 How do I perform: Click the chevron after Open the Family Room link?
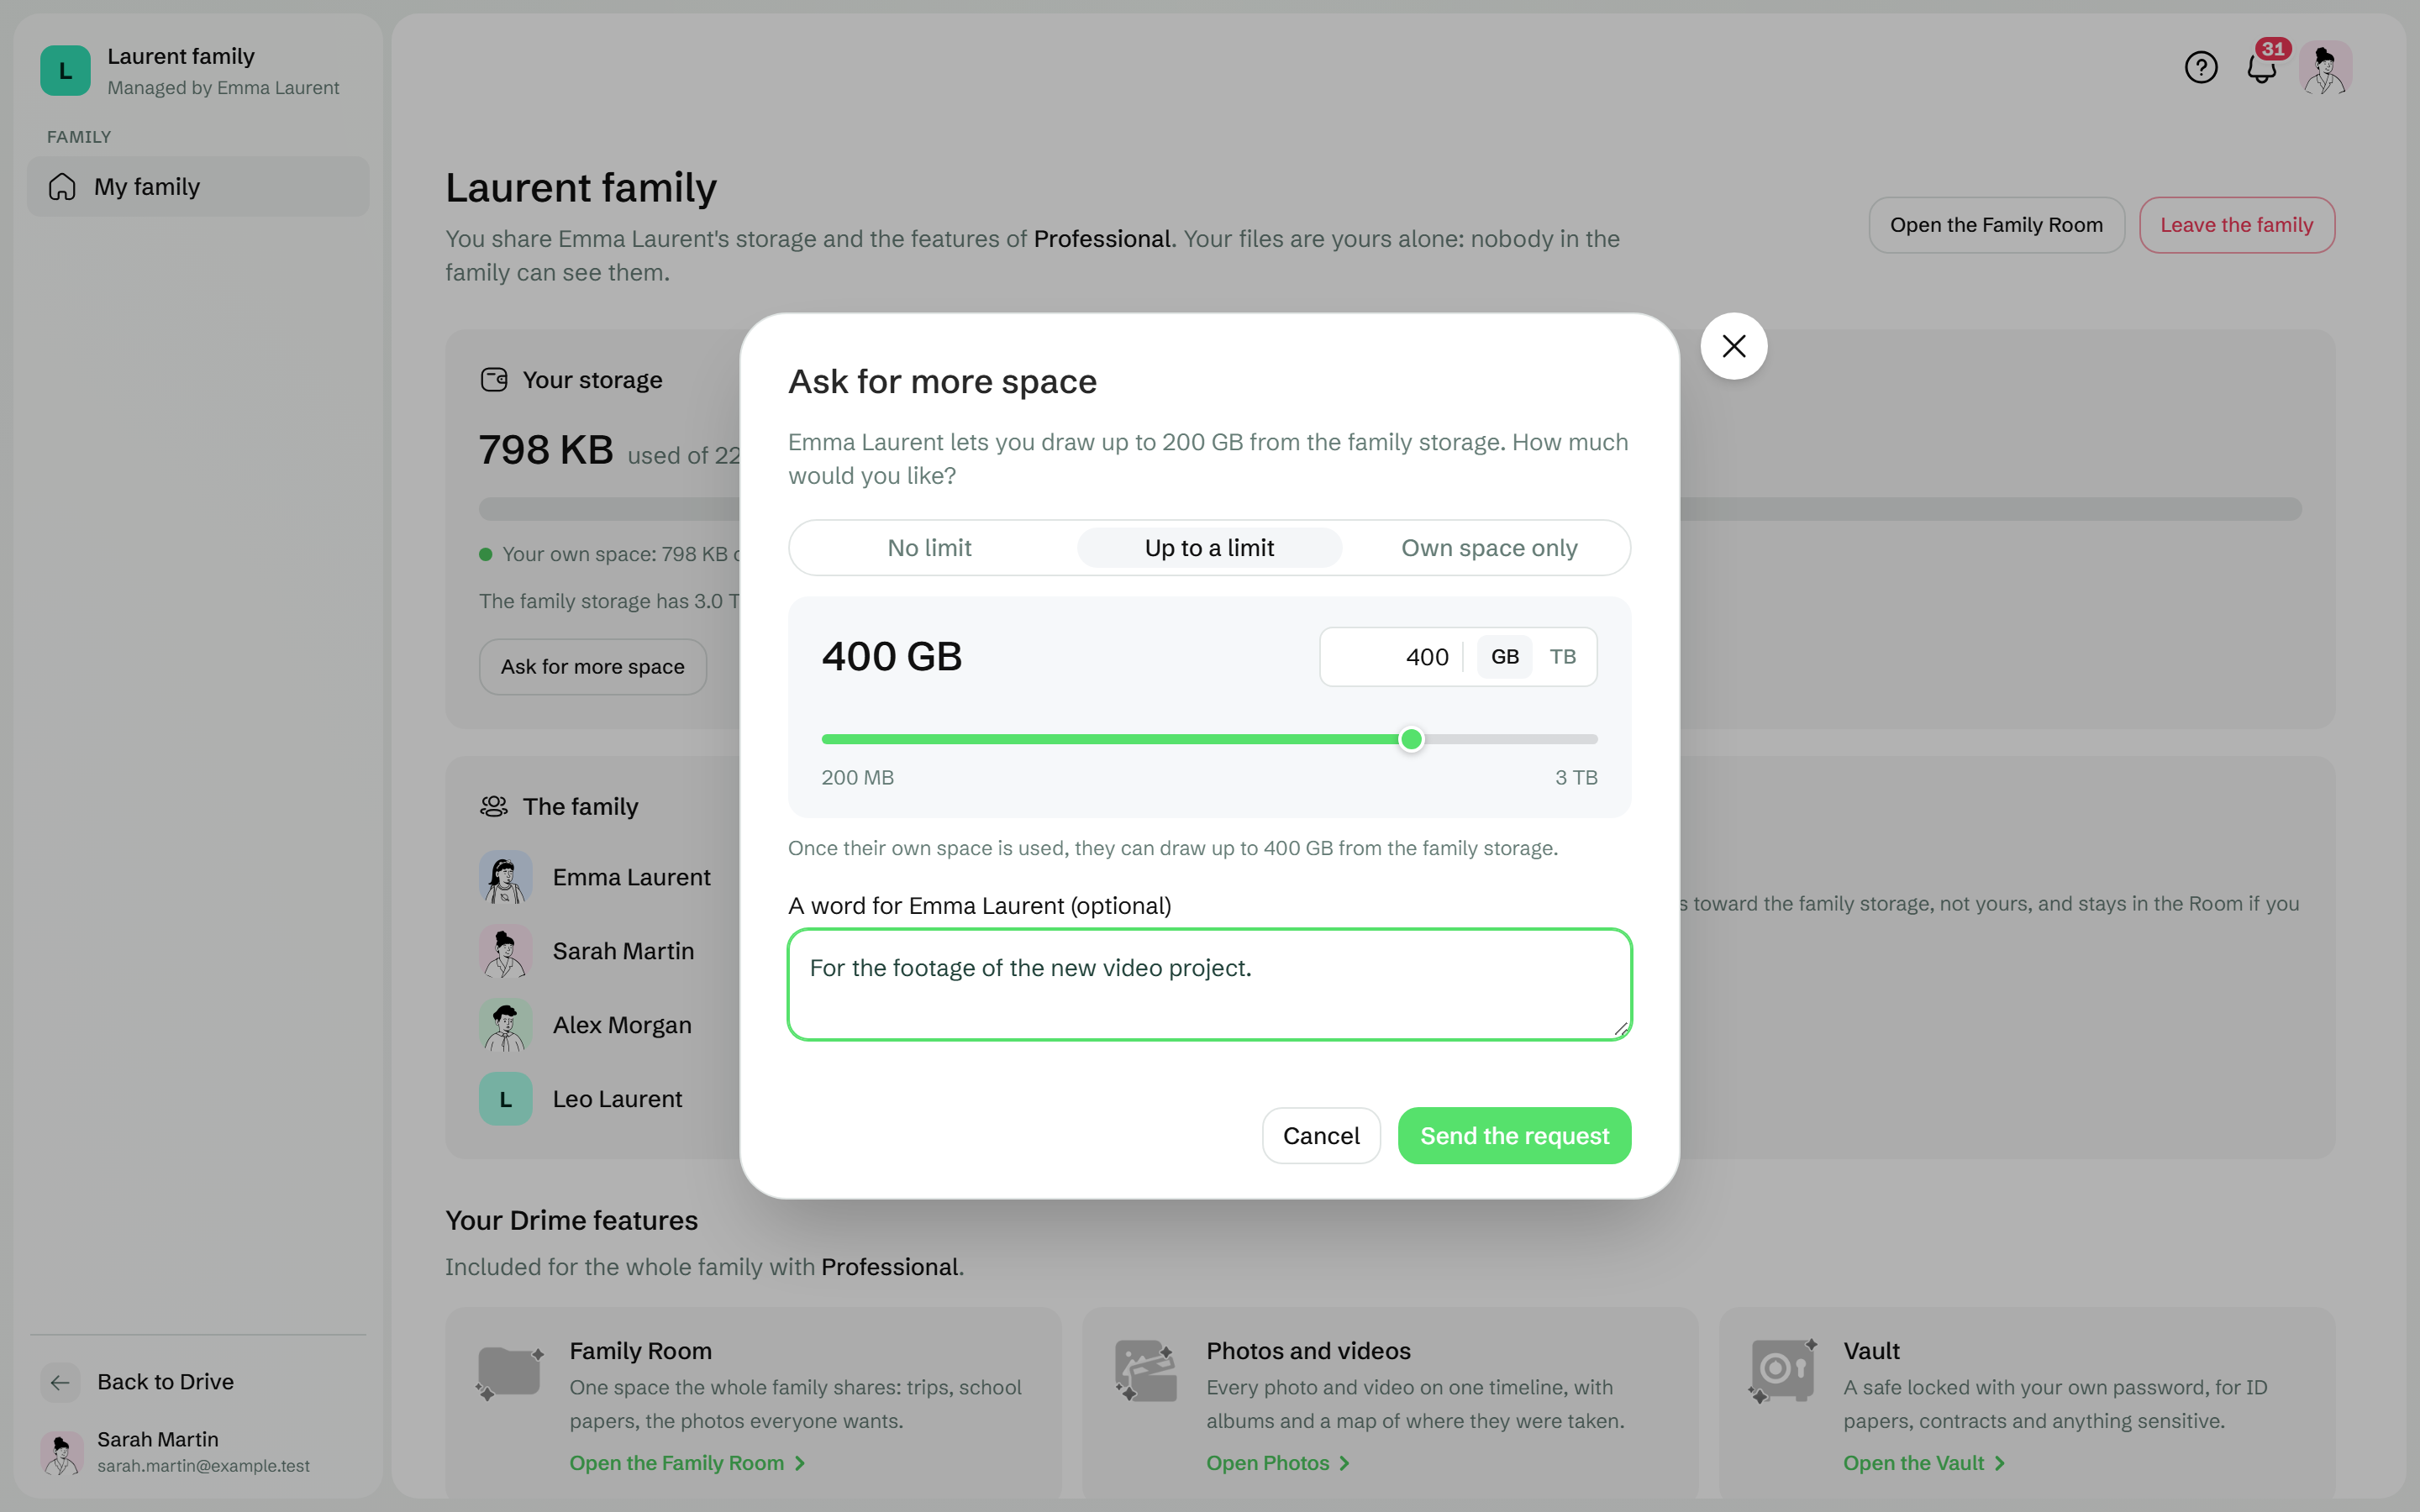(x=800, y=1464)
